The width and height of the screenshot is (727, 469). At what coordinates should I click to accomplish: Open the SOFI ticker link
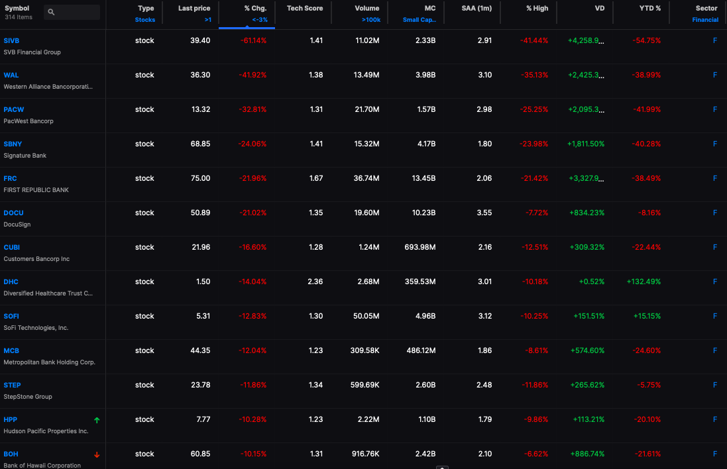11,317
